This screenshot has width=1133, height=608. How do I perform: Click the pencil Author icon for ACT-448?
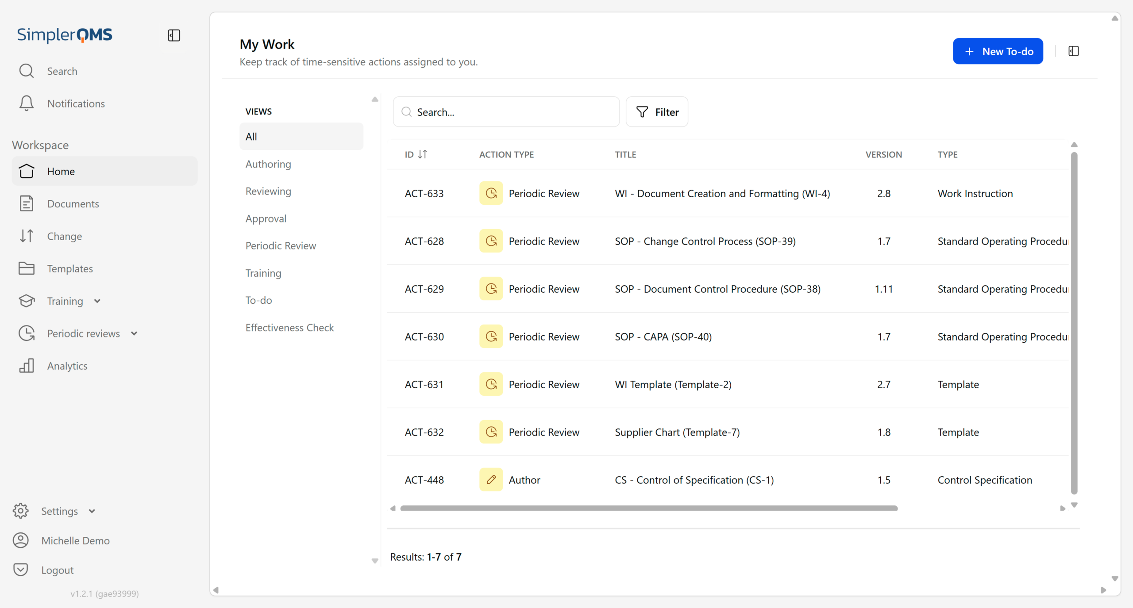pos(491,480)
